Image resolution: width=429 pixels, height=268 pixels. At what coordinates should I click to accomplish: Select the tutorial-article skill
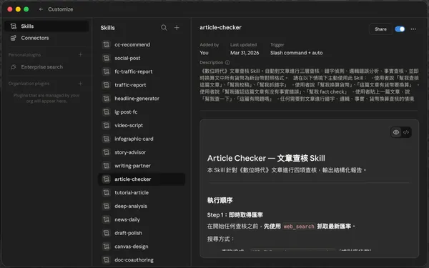coord(142,192)
